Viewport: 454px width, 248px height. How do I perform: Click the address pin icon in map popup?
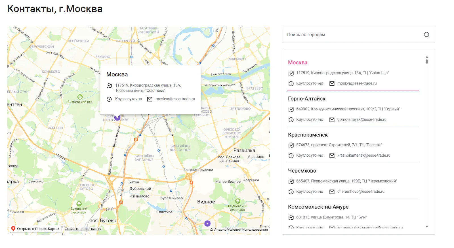click(109, 85)
